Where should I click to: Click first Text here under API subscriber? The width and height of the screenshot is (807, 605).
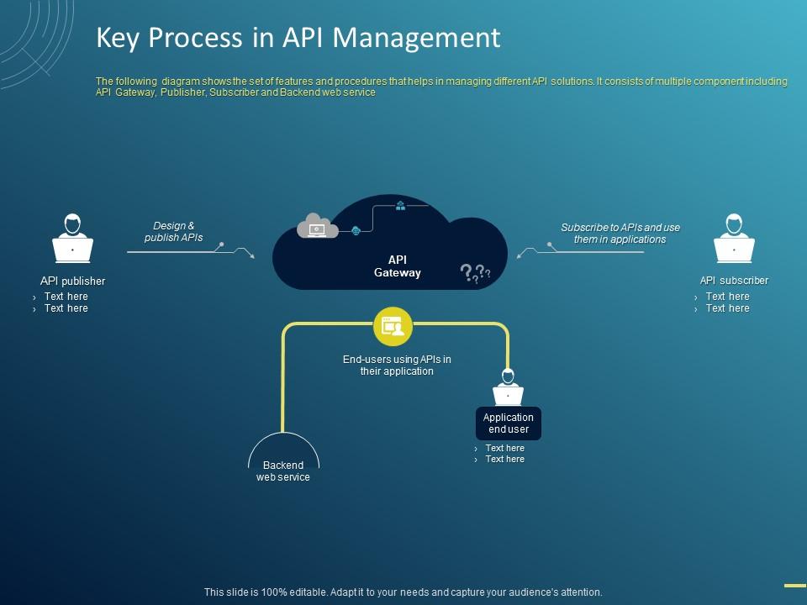coord(727,297)
